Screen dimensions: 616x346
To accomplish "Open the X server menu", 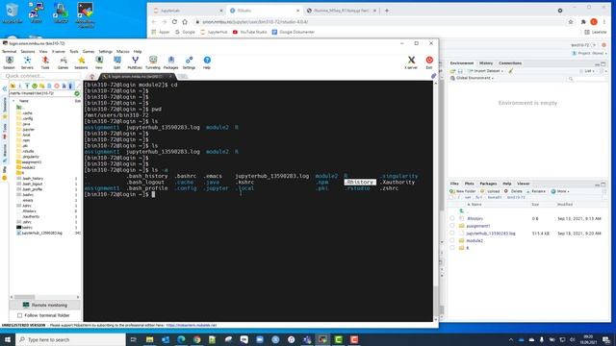I will pyautogui.click(x=59, y=51).
